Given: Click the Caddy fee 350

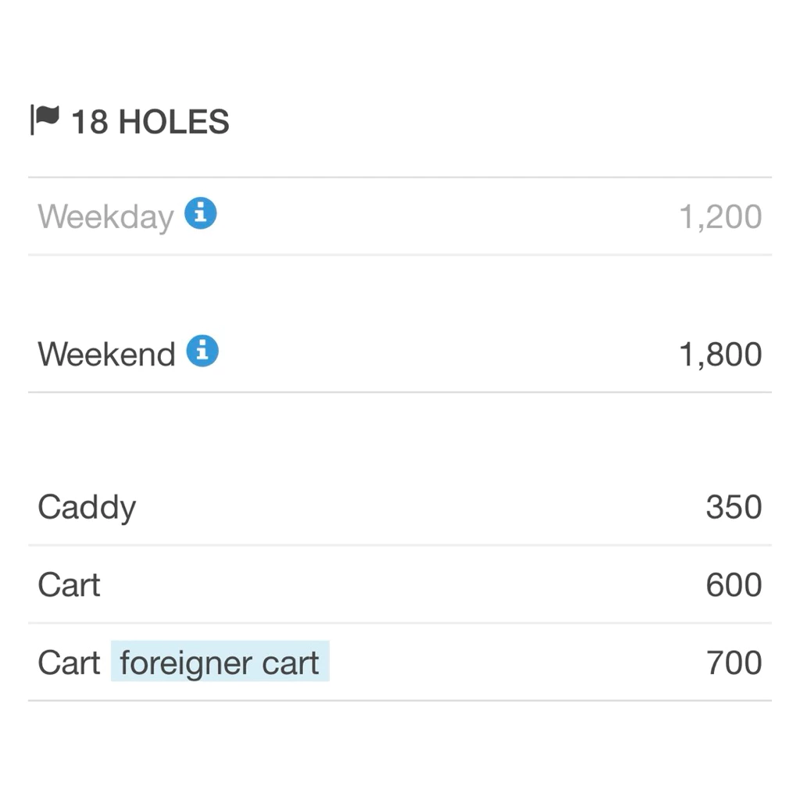Looking at the screenshot, I should coord(734,507).
